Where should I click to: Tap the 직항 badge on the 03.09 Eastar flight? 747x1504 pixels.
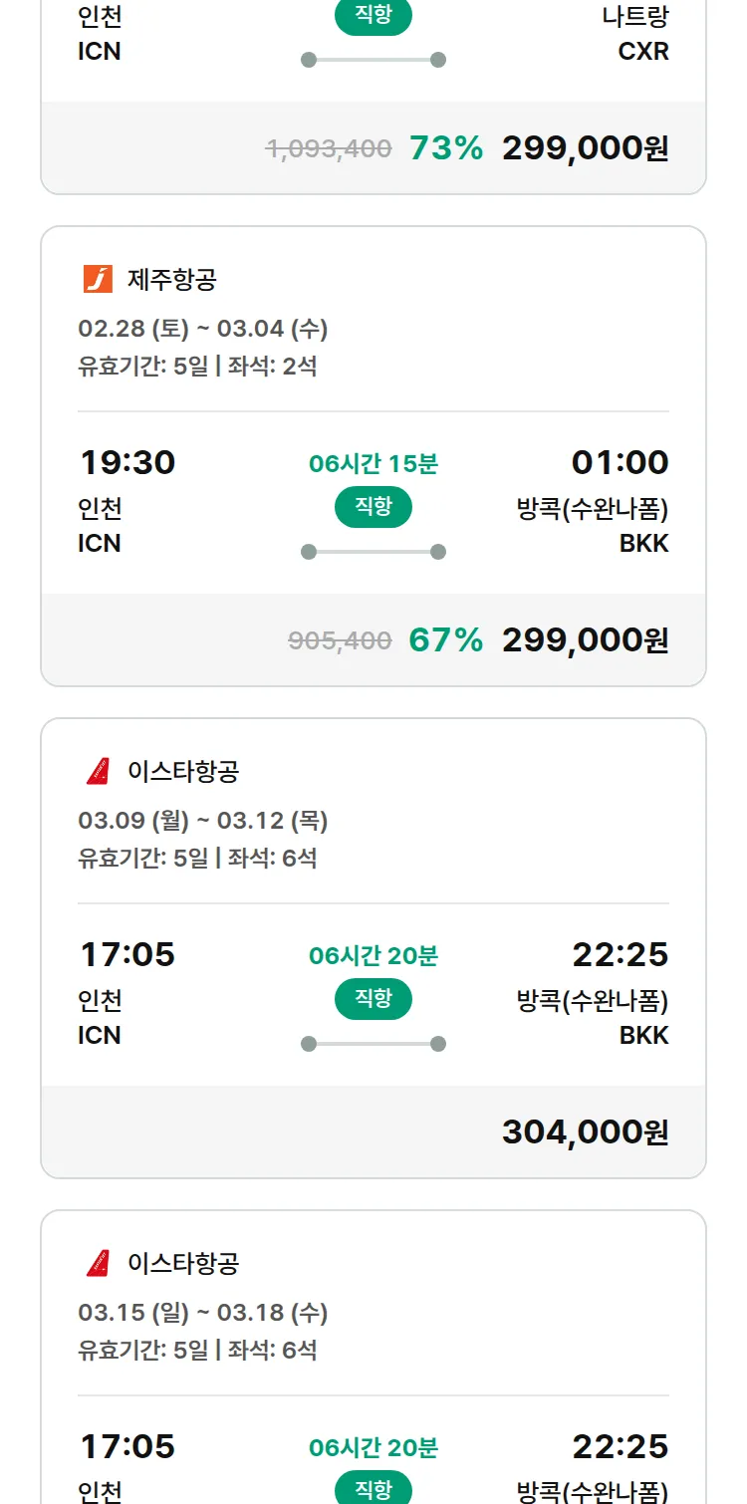click(x=373, y=999)
